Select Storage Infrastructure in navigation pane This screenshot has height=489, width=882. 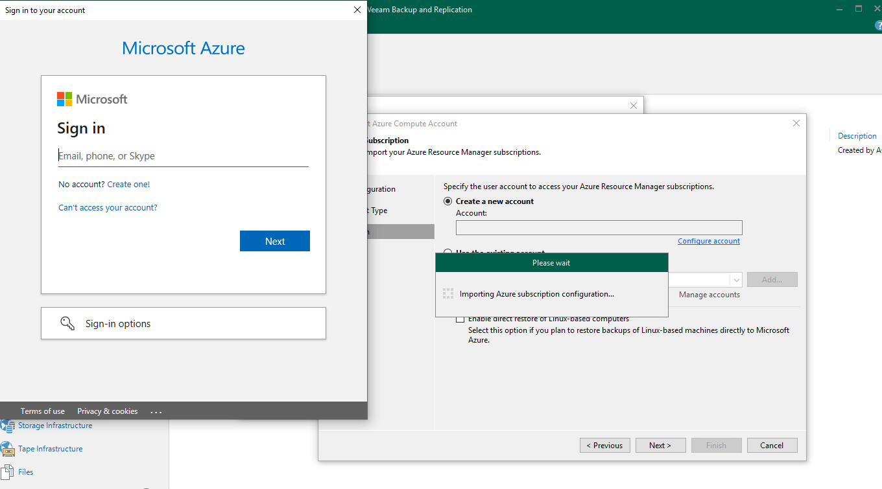[55, 426]
